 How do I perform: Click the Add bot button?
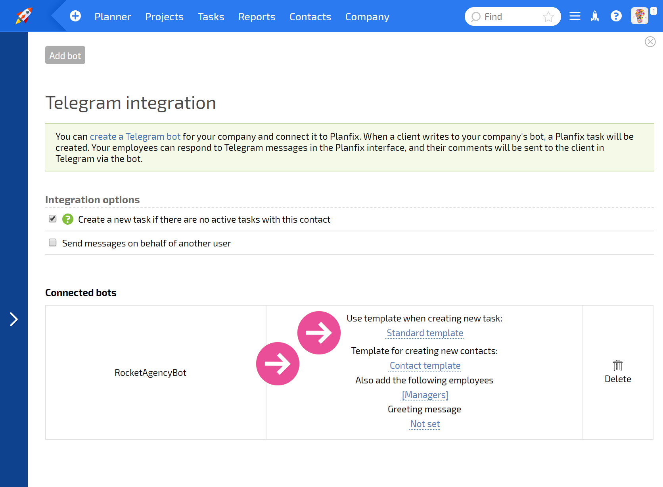click(x=65, y=55)
